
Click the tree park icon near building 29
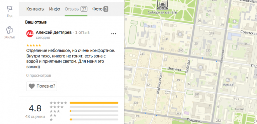pos(235,21)
